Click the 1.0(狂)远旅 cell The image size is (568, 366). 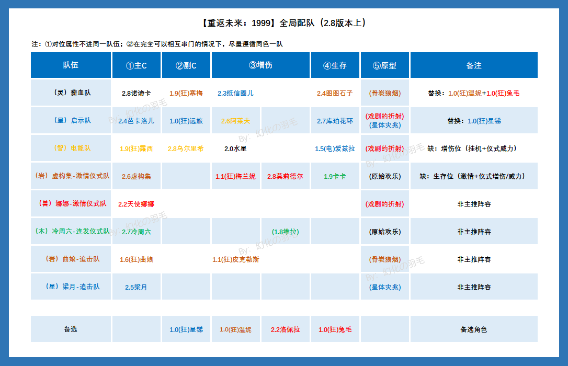coord(186,121)
